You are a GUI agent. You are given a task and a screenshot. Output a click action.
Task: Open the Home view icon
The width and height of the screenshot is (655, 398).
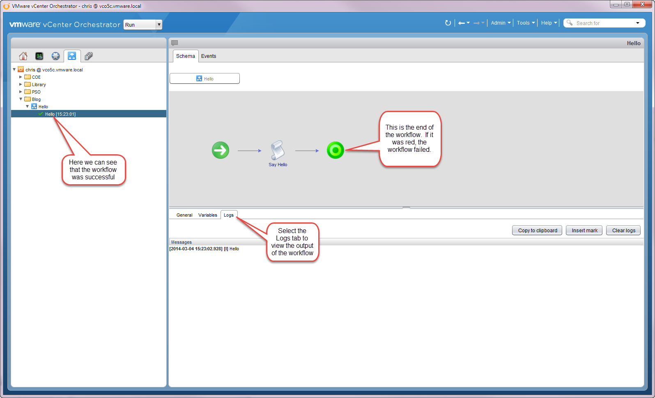(x=23, y=56)
